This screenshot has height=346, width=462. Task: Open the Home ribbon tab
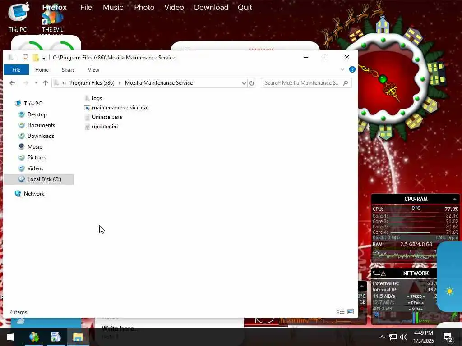42,70
